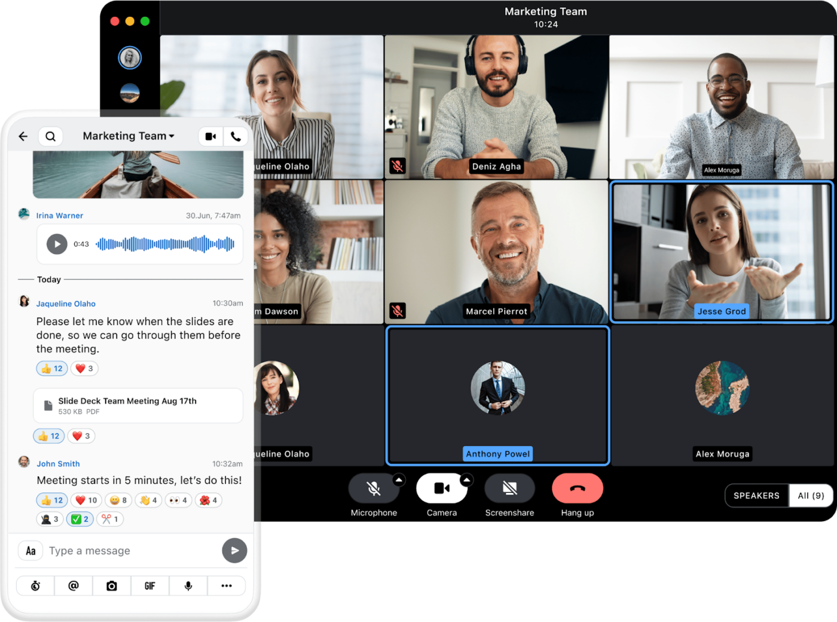Select Marcel Pierrot's video tile
The width and height of the screenshot is (837, 622).
[497, 252]
